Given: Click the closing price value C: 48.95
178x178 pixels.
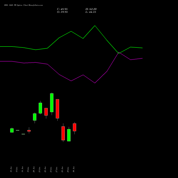Looking at the screenshot, I should coord(62,9).
